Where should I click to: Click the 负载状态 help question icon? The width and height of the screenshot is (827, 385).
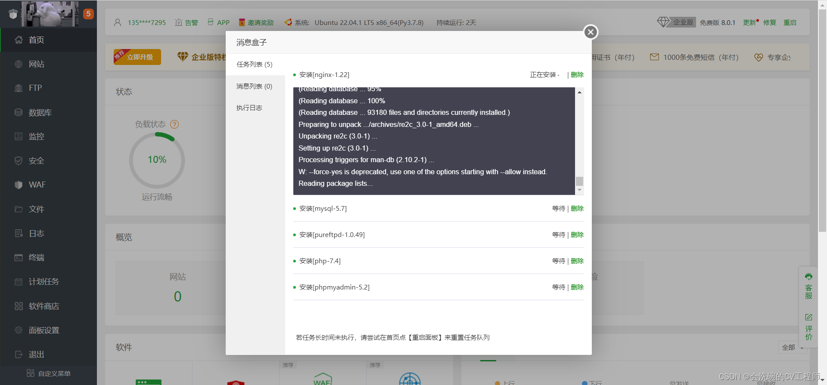[x=174, y=124]
